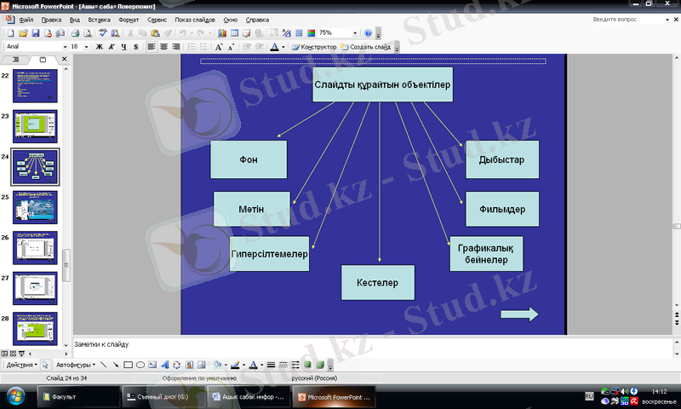
Task: Click the Help question mark icon
Action: click(368, 33)
